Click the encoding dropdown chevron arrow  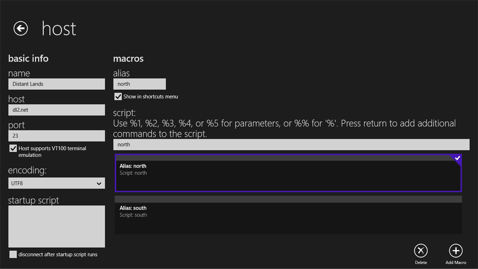99,183
